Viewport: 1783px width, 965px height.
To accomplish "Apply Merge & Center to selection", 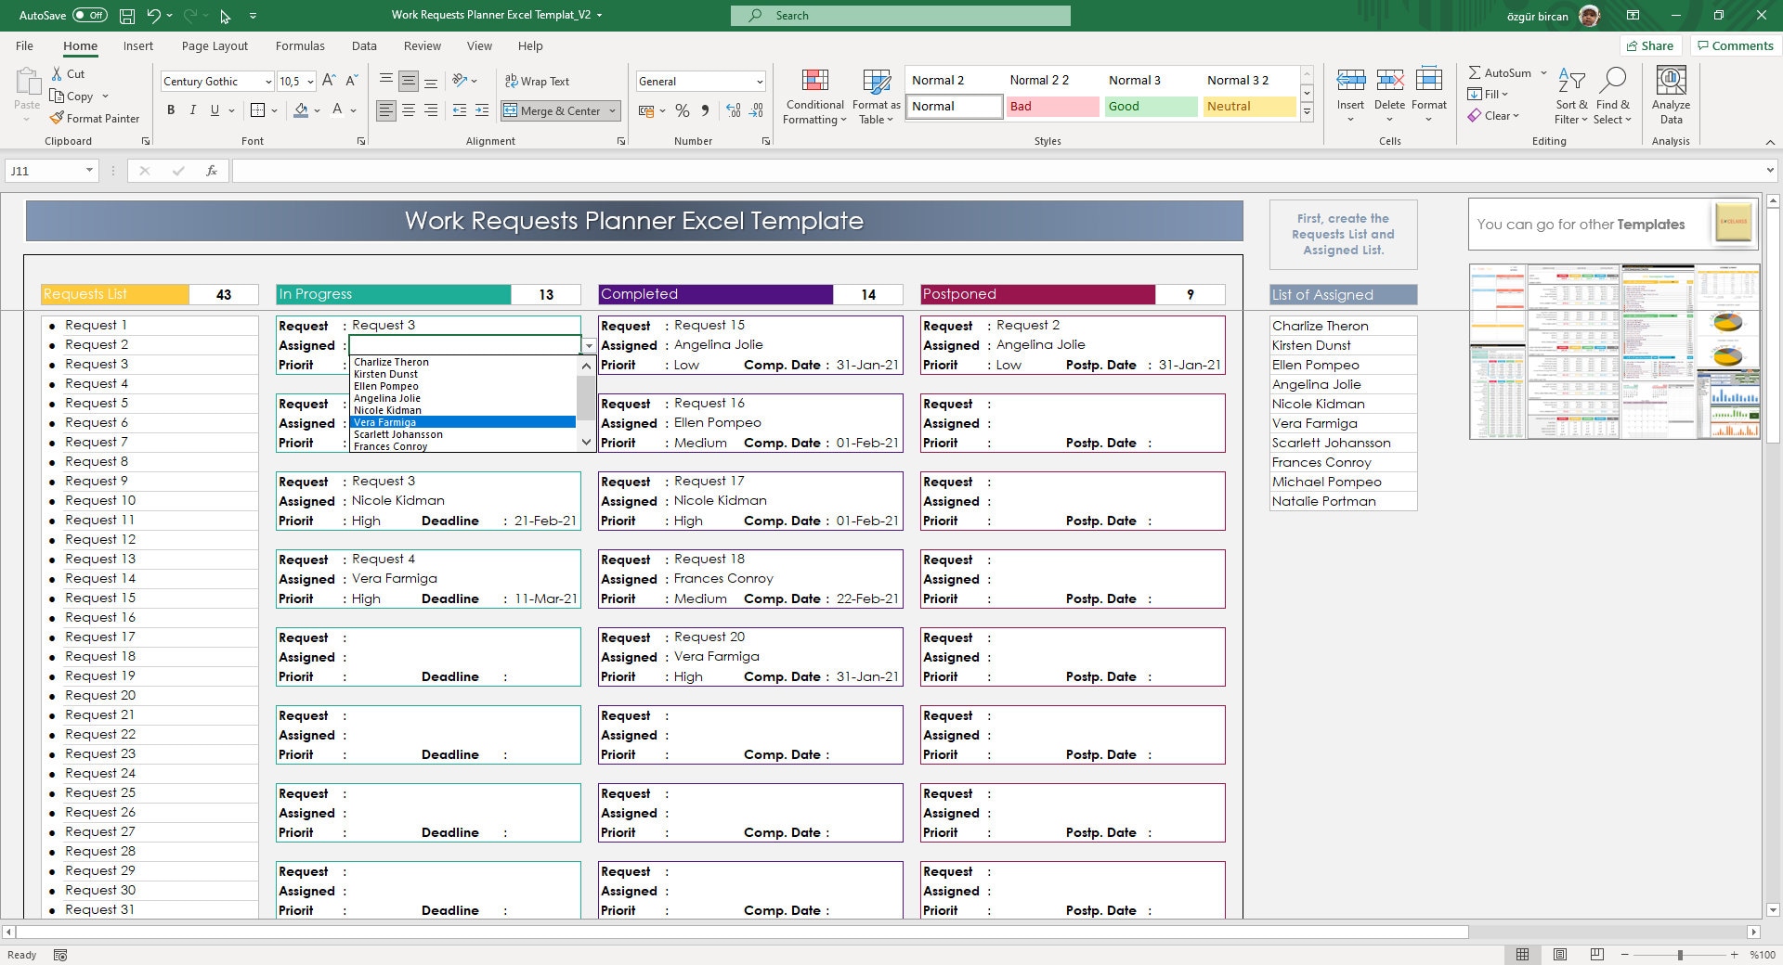I will coord(553,110).
